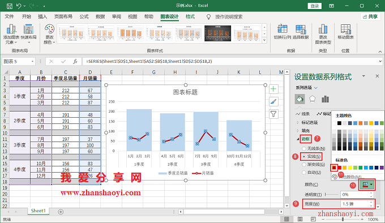385x223 pixels.
Task: Select Solid line radio option
Action: pyautogui.click(x=304, y=156)
